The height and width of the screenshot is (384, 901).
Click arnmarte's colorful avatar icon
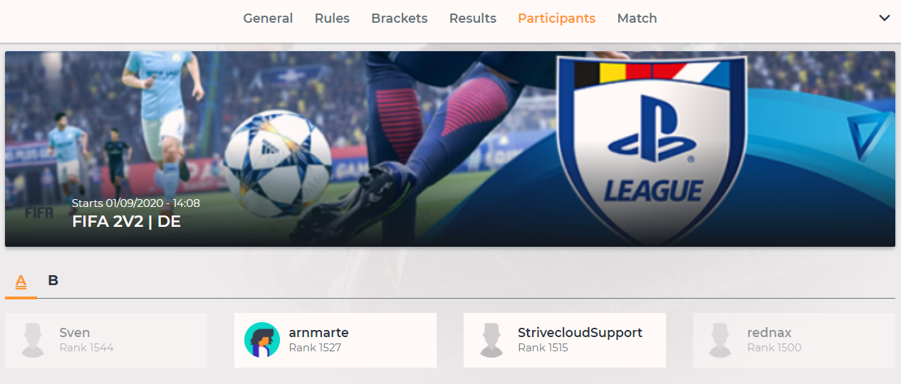(261, 340)
